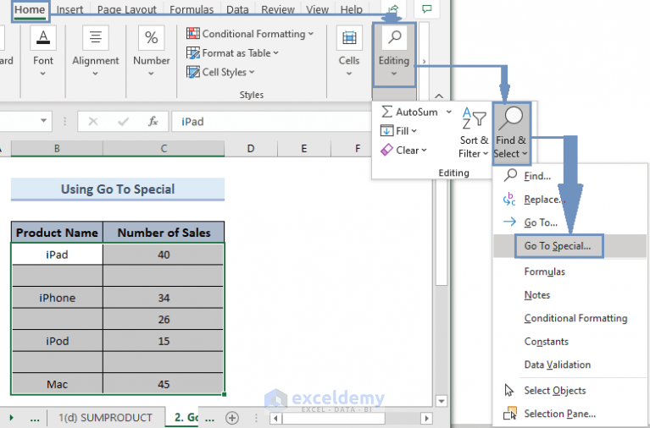Click the next sheet navigation arrow
This screenshot has height=428, width=650.
point(12,418)
